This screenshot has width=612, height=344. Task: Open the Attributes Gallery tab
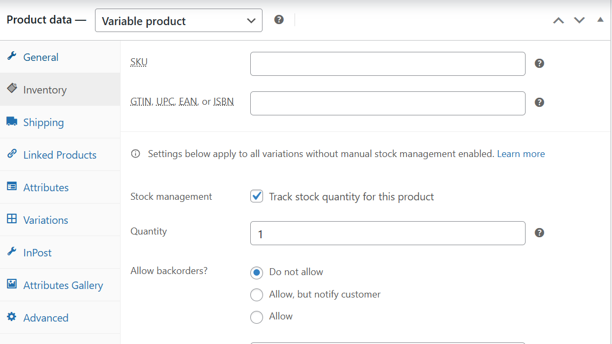[60, 285]
